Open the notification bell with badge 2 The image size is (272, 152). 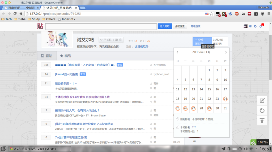coord(261,26)
